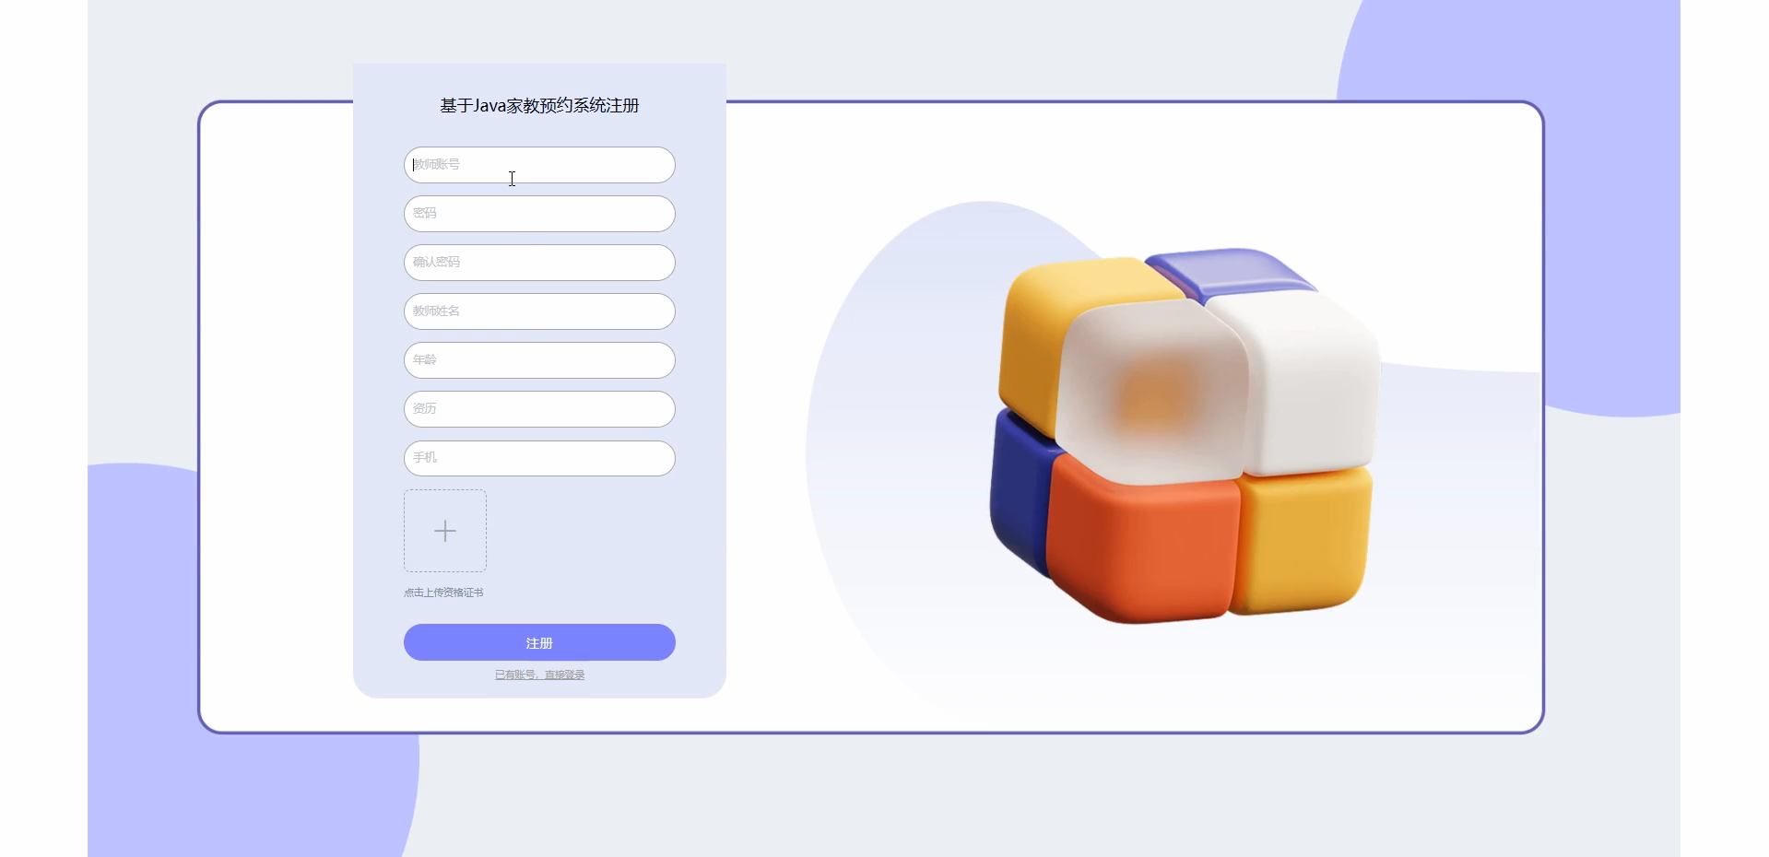Screen dimensions: 1769x857
Task: Click the 基于Java家教预约系统注册 title
Action: [x=539, y=106]
